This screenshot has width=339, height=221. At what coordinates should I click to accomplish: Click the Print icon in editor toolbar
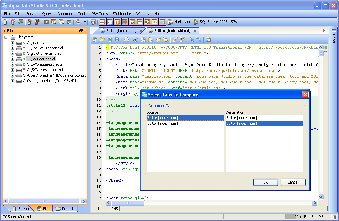[x=126, y=40]
